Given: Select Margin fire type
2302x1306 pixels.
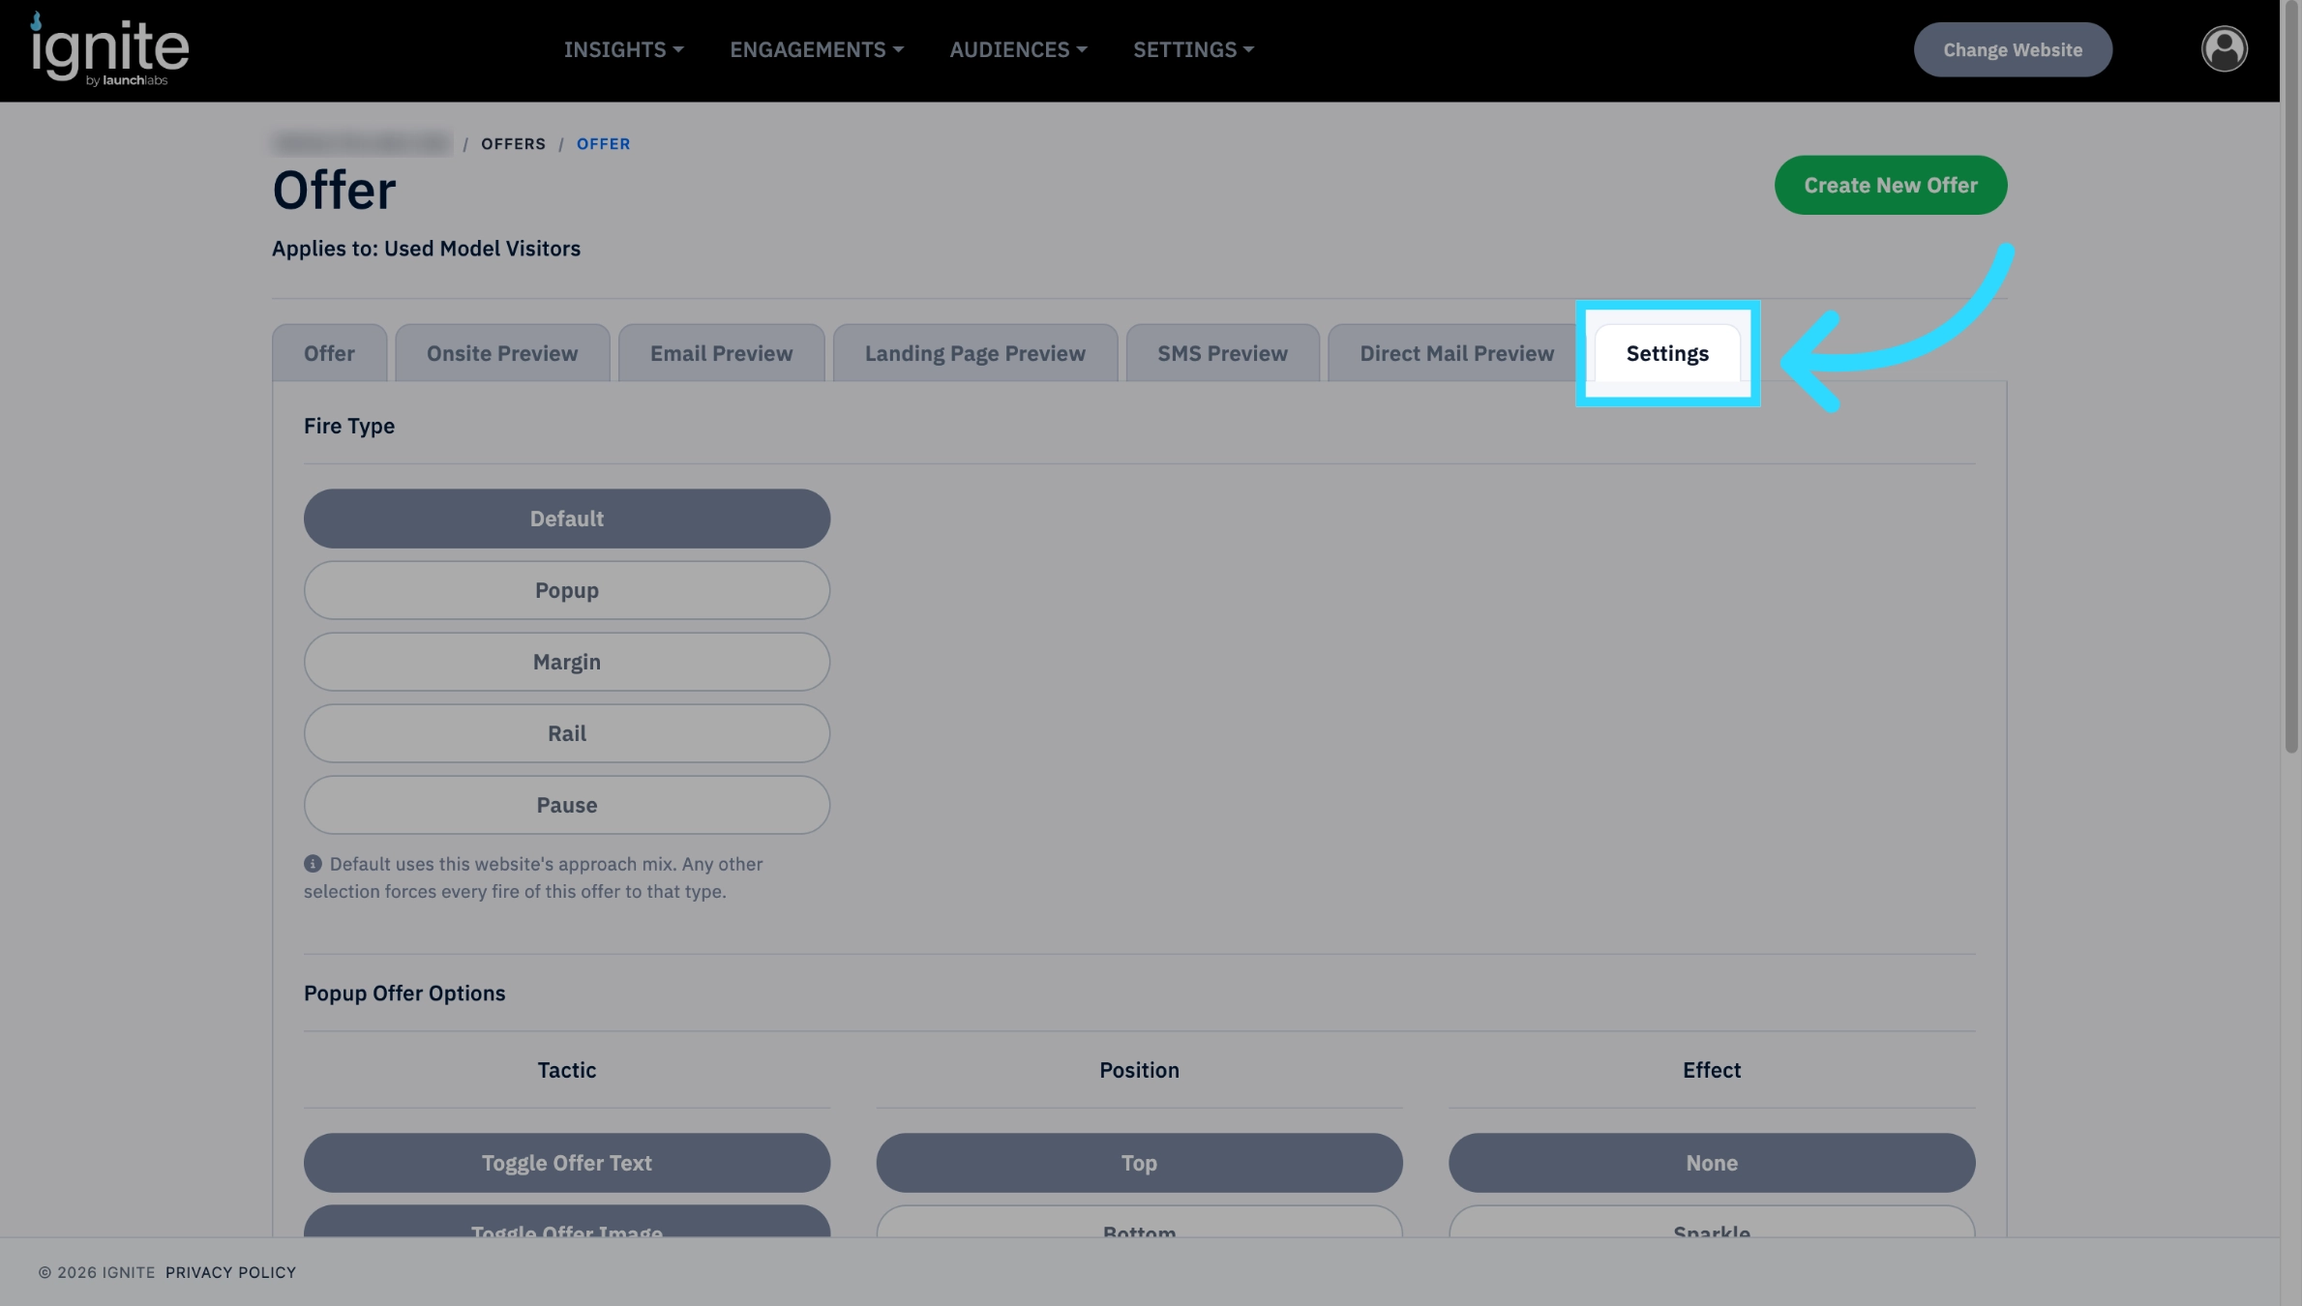Looking at the screenshot, I should [567, 662].
